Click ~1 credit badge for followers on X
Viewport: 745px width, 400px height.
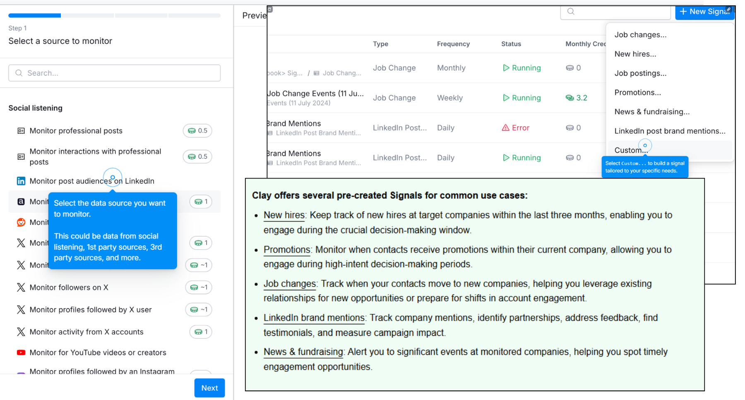click(199, 287)
